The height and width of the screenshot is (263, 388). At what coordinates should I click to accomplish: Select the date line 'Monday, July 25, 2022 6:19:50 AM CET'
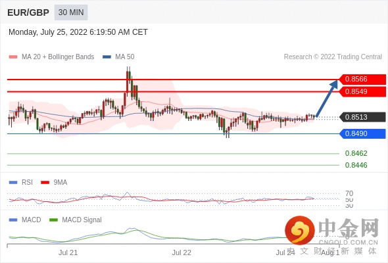(78, 32)
